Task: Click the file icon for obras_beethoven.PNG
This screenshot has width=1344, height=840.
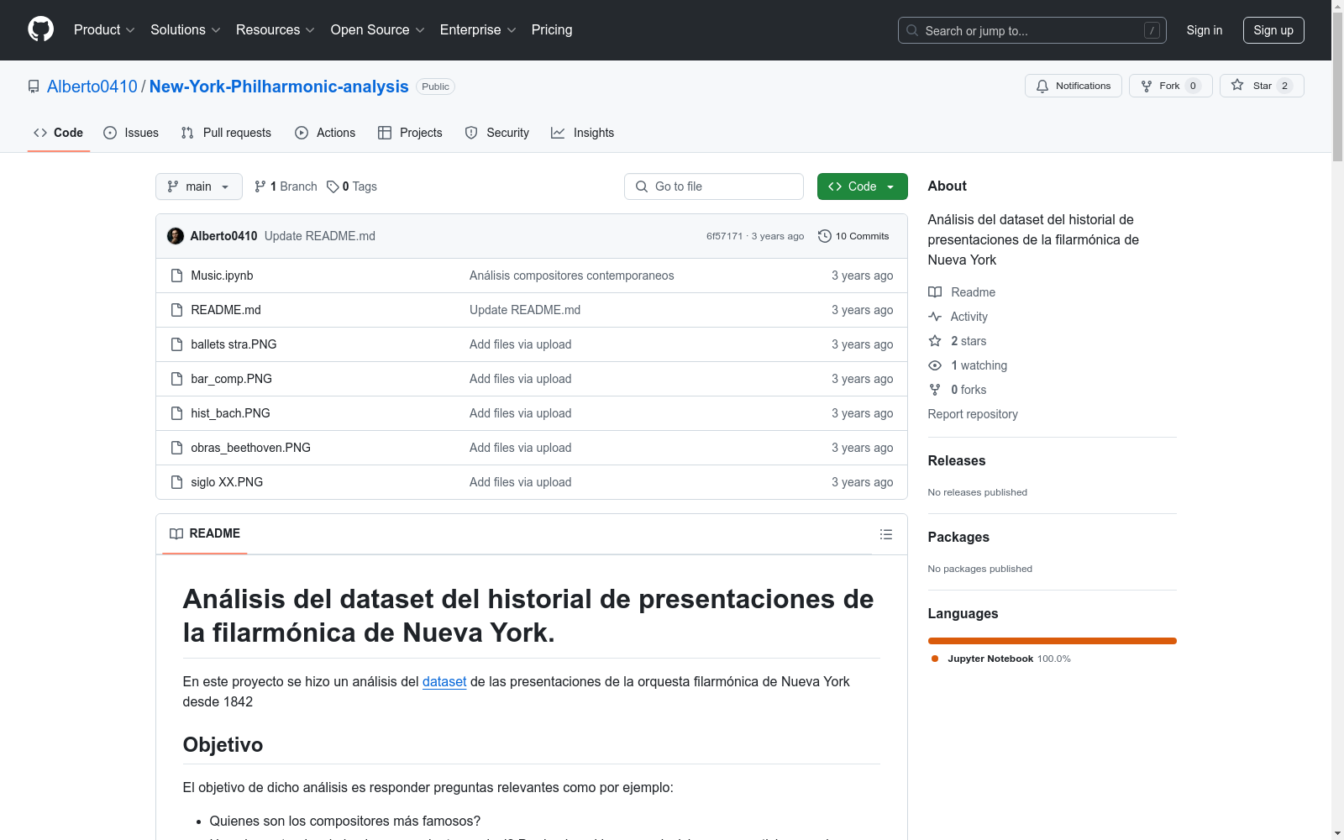Action: point(176,448)
